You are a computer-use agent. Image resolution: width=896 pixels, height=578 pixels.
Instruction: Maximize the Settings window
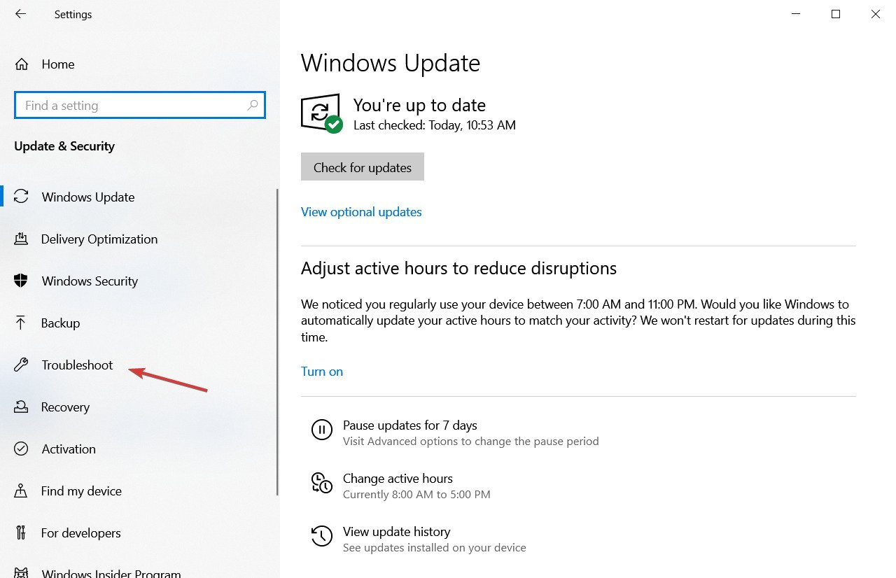[x=836, y=14]
